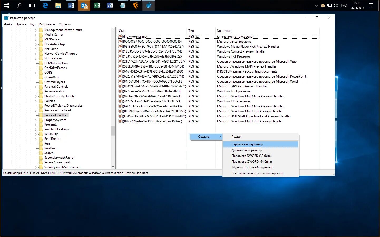Select the "Windows TXT Previewer" value row

(218, 56)
